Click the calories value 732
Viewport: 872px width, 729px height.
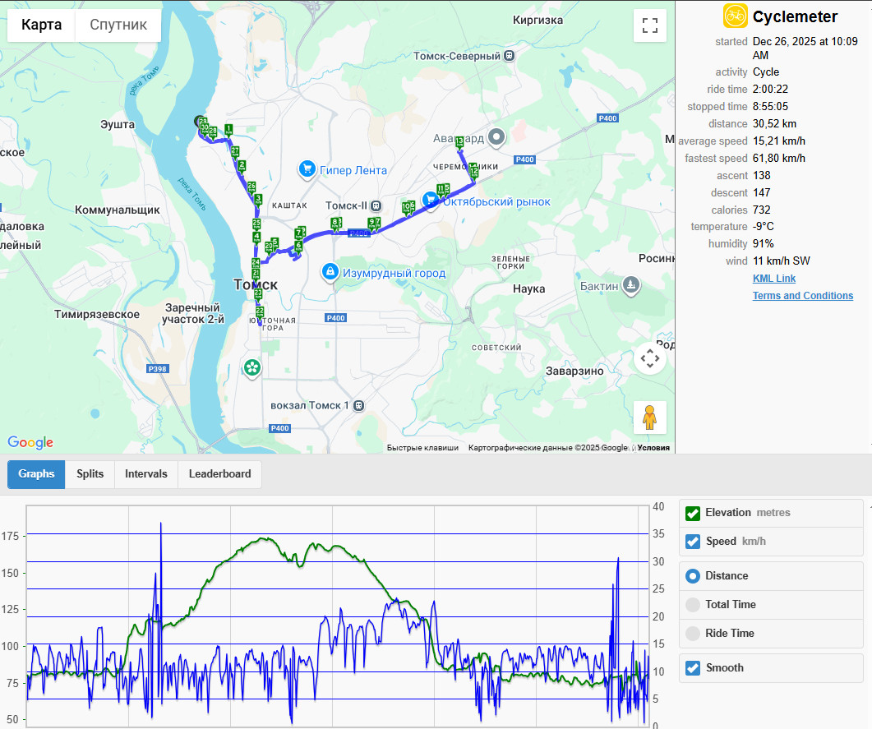click(x=761, y=210)
